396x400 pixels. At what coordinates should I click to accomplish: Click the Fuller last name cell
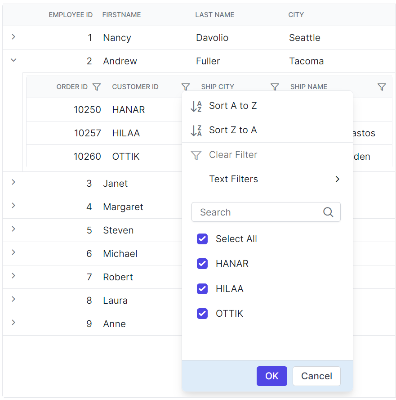point(208,61)
